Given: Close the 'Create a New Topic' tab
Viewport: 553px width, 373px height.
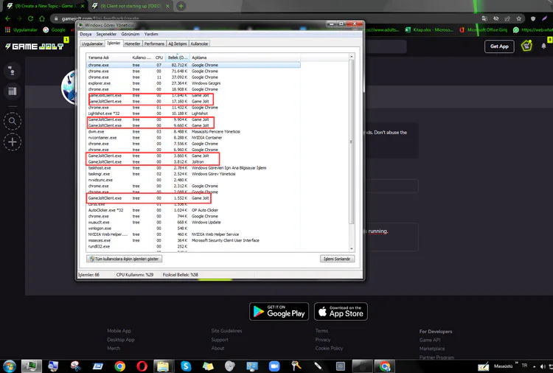Looking at the screenshot, I should pyautogui.click(x=83, y=6).
